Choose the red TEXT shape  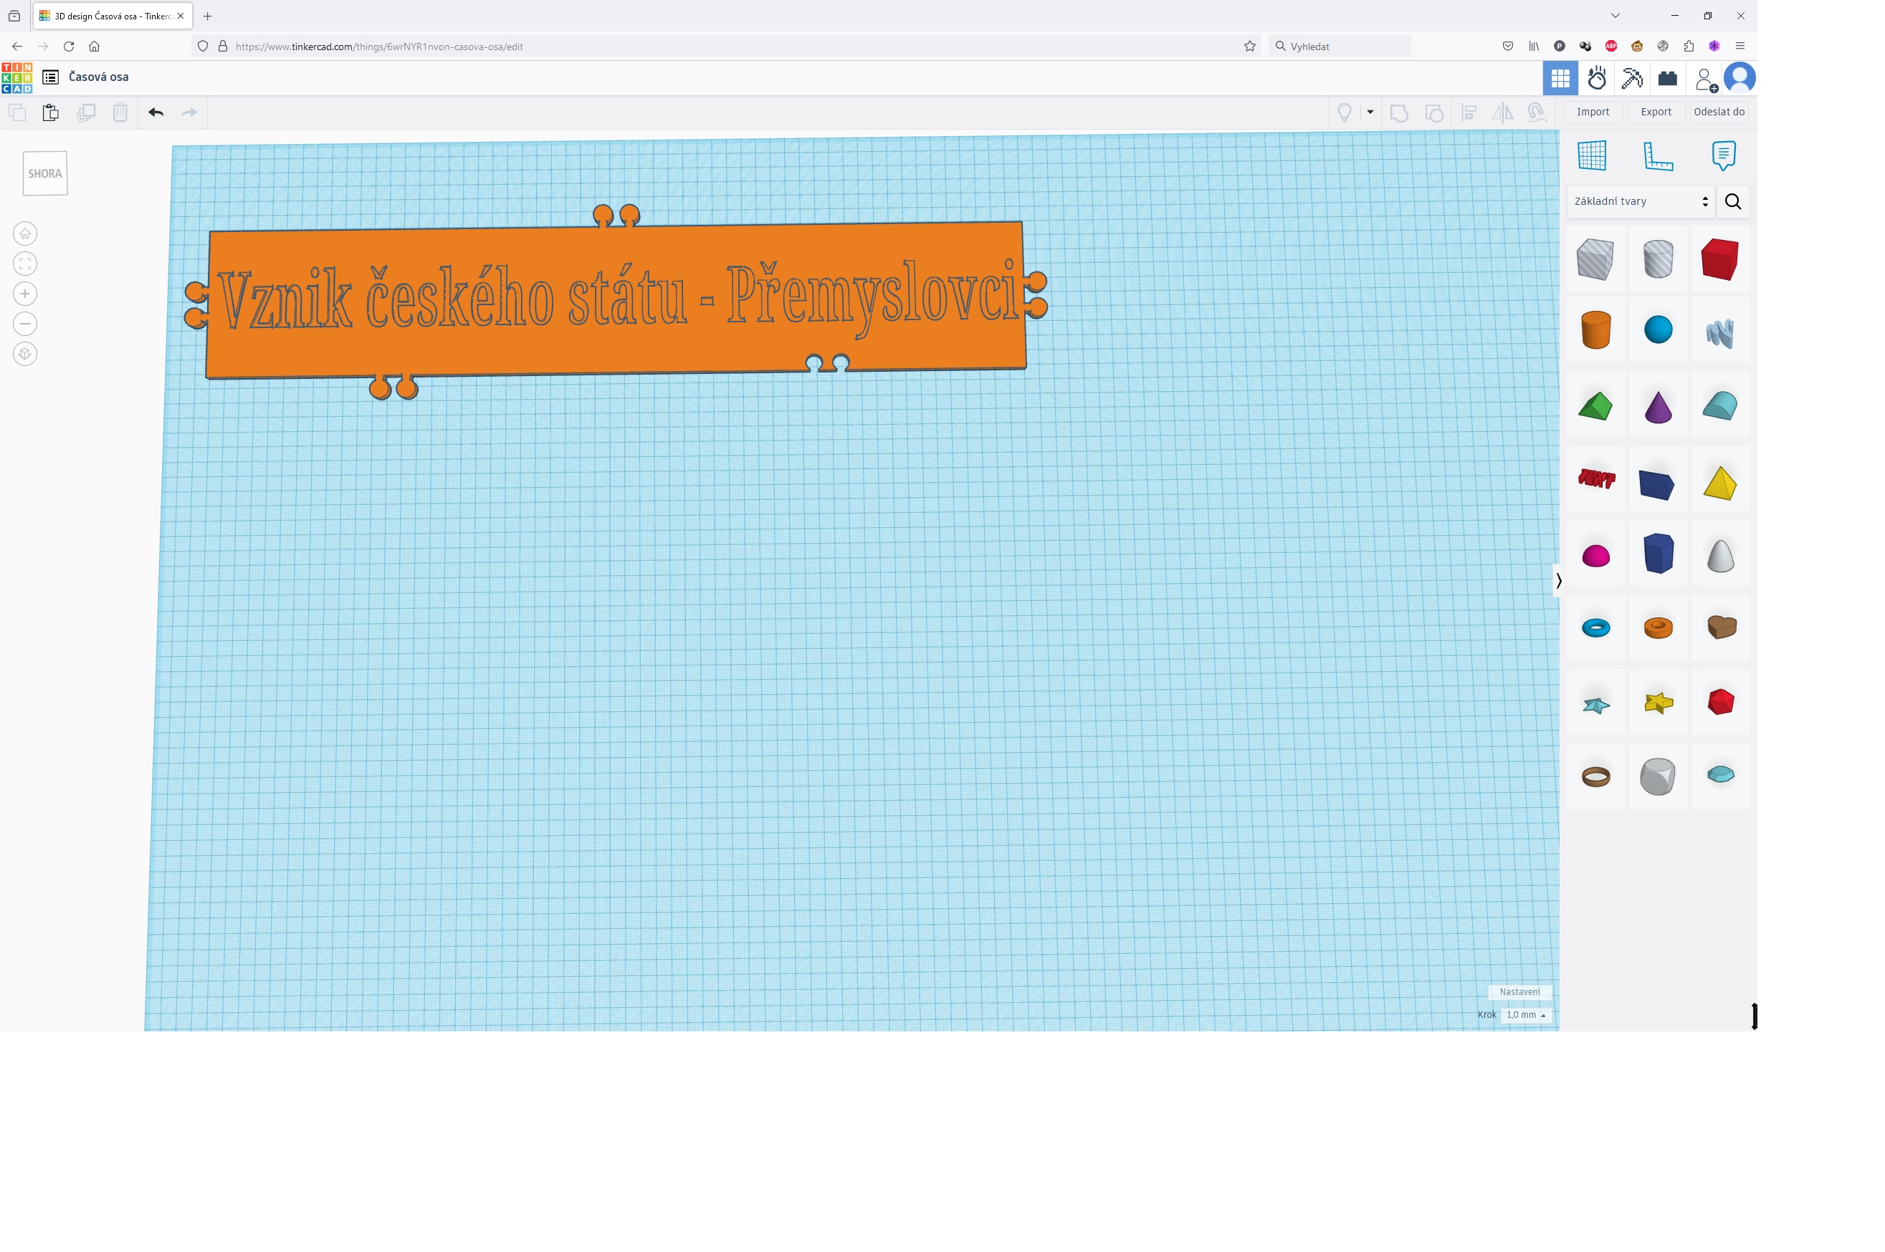tap(1595, 478)
